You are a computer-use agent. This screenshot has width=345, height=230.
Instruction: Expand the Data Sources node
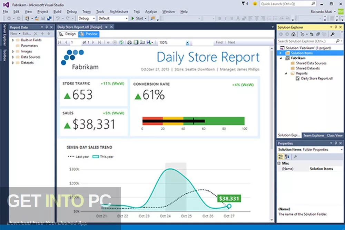(13, 57)
